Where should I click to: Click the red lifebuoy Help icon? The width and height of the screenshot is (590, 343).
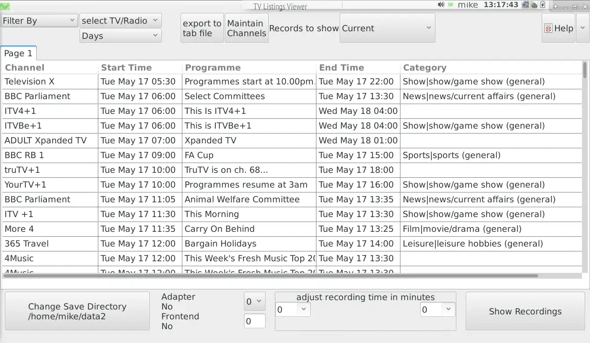point(548,28)
